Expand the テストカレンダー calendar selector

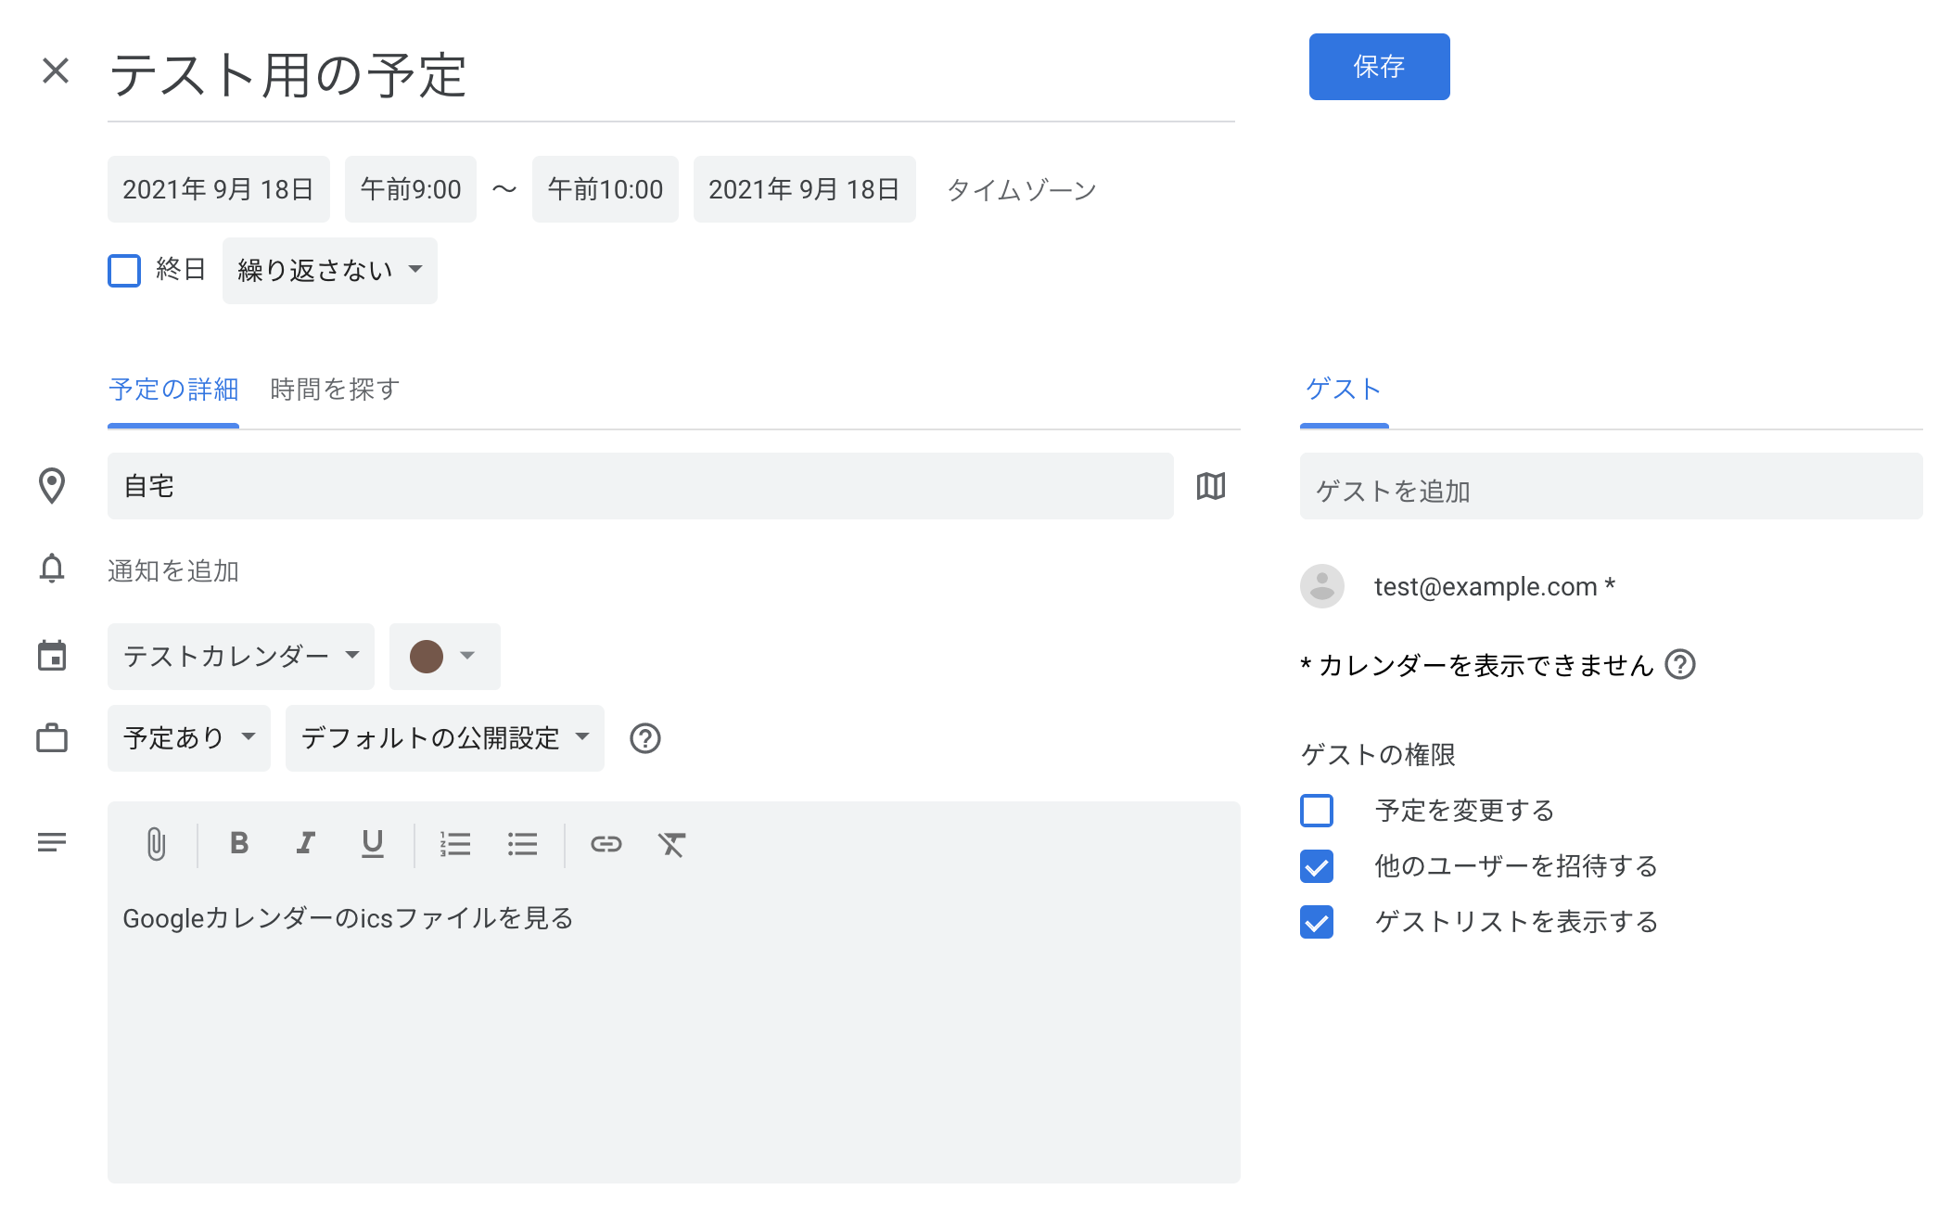click(240, 657)
